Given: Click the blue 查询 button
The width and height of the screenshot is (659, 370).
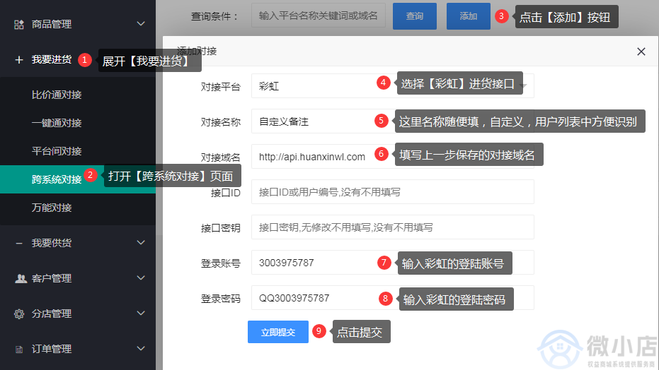Looking at the screenshot, I should coord(415,16).
